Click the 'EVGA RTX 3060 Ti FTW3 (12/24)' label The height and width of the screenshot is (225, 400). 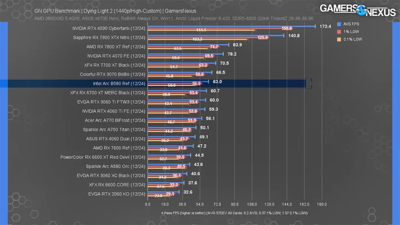pyautogui.click(x=111, y=102)
